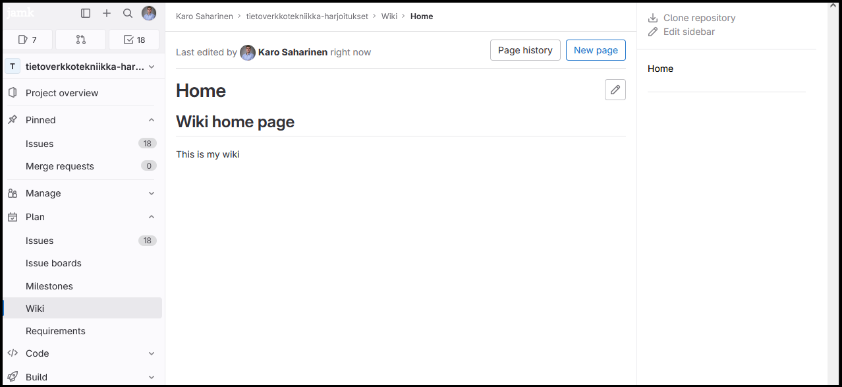The width and height of the screenshot is (842, 387).
Task: Open merge requests shortcut icon
Action: 81,40
